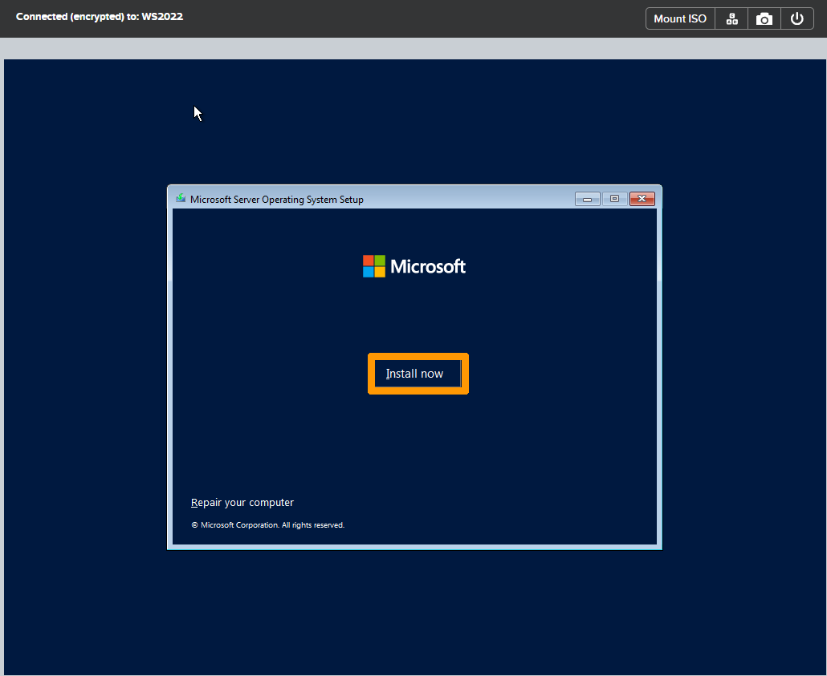Click the Microsoft logo in the setup window

414,265
